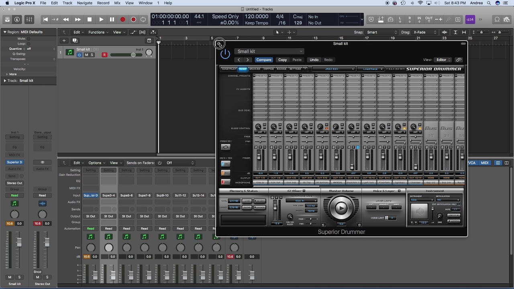The width and height of the screenshot is (514, 289).
Task: Toggle the Show Automation icon
Action: pos(134,32)
